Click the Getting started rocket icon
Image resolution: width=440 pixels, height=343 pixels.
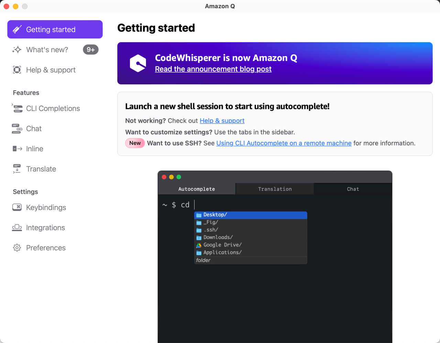pyautogui.click(x=17, y=29)
